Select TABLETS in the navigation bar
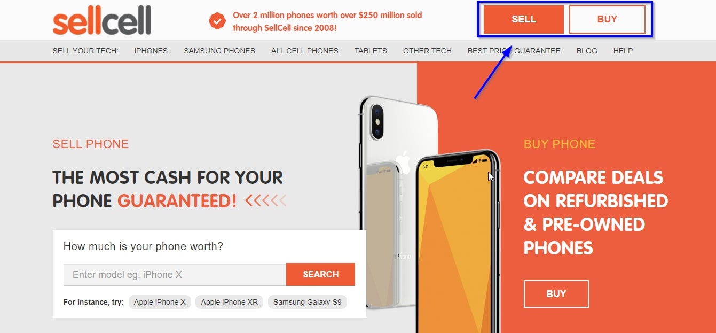The image size is (716, 333). click(x=371, y=51)
